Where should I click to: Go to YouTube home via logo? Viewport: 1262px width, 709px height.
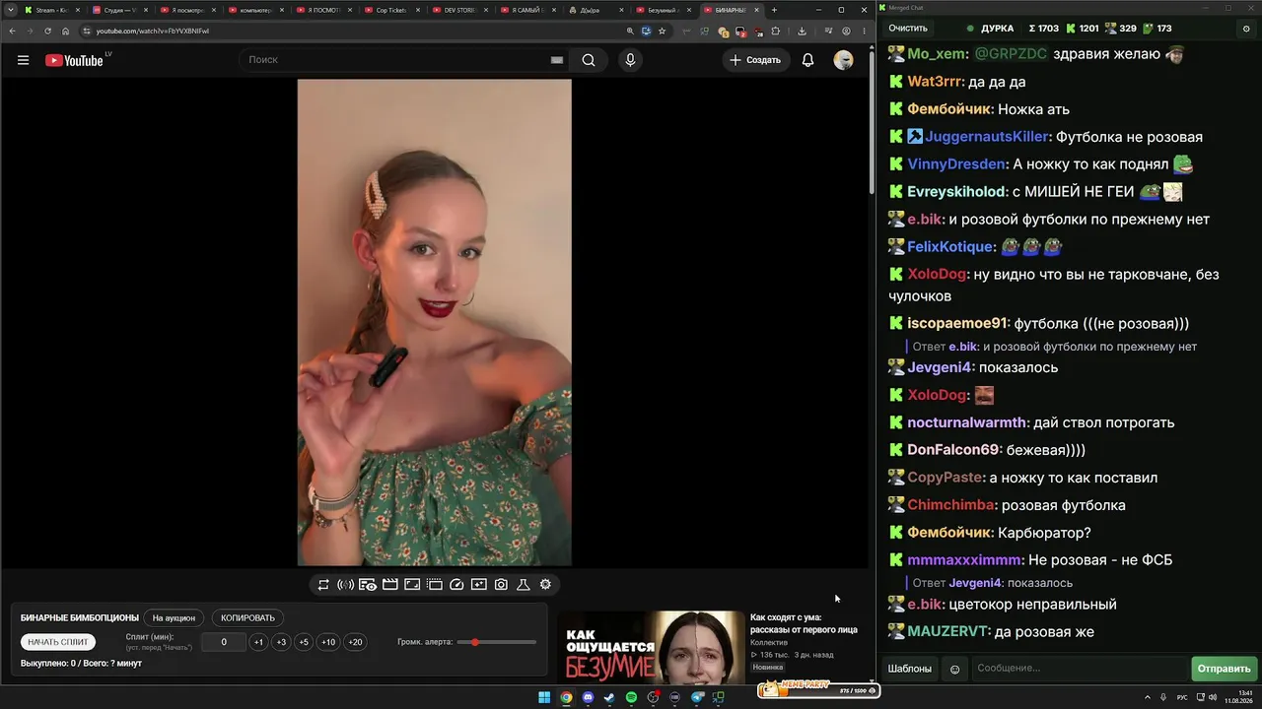[x=74, y=60]
